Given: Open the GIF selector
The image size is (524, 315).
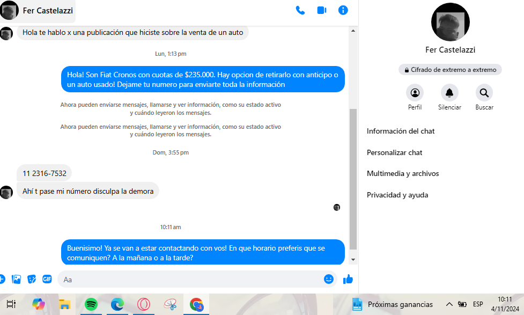Looking at the screenshot, I should [x=47, y=279].
